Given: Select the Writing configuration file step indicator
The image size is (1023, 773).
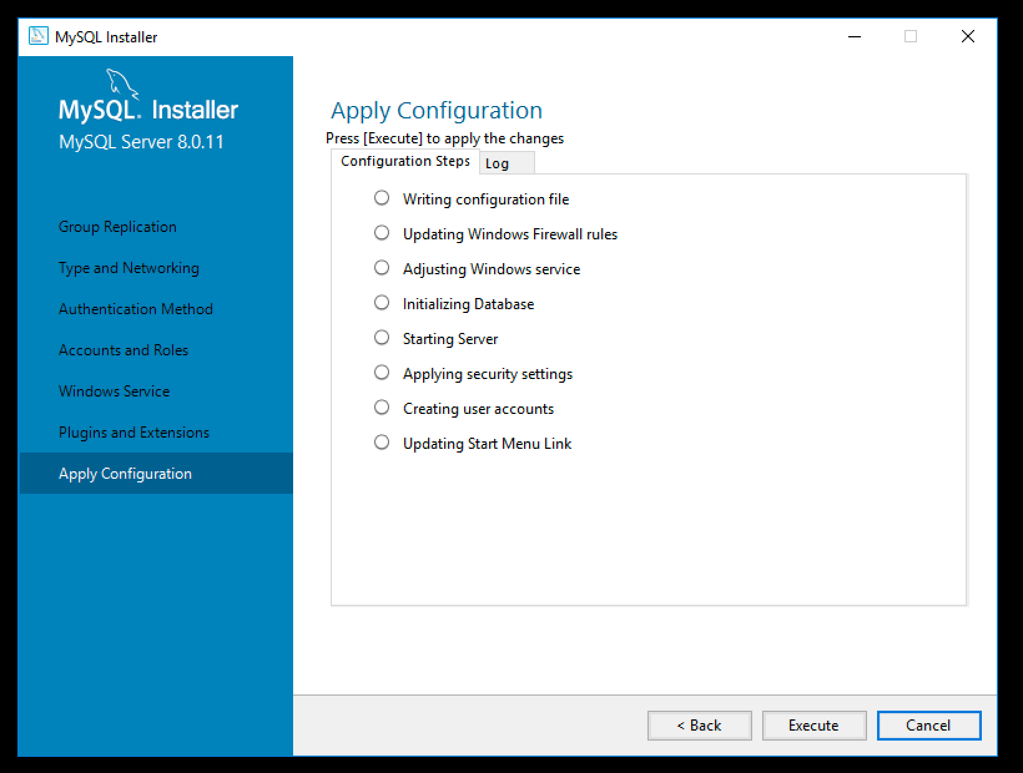Looking at the screenshot, I should click(382, 198).
